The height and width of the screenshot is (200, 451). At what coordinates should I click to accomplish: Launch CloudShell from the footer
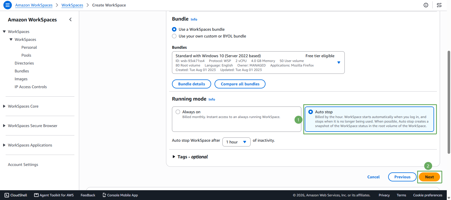16,195
